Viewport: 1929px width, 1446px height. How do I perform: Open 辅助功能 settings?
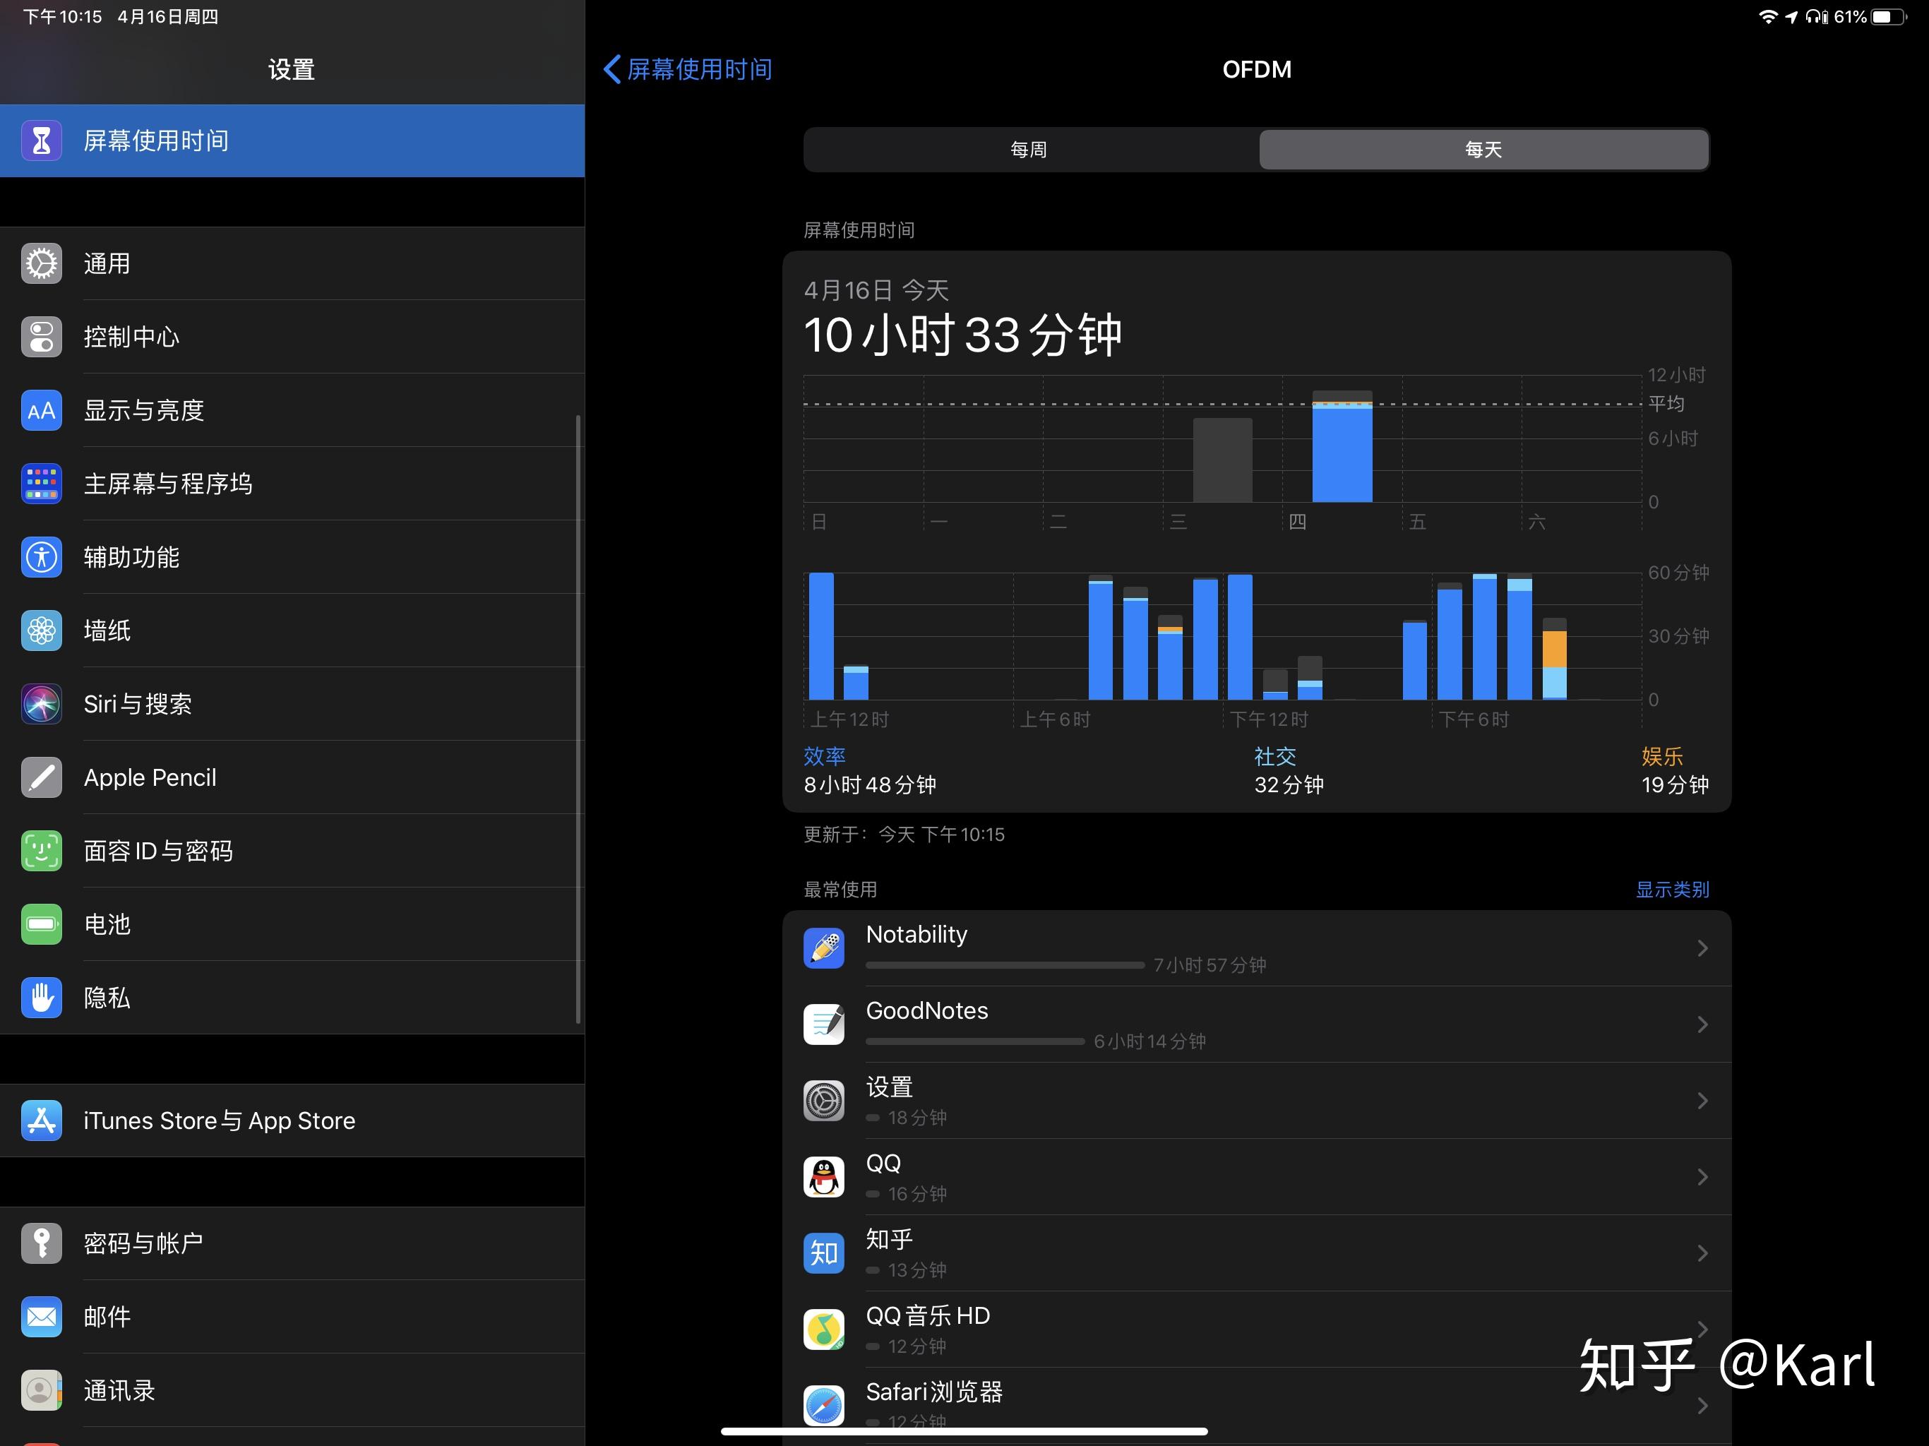(292, 556)
